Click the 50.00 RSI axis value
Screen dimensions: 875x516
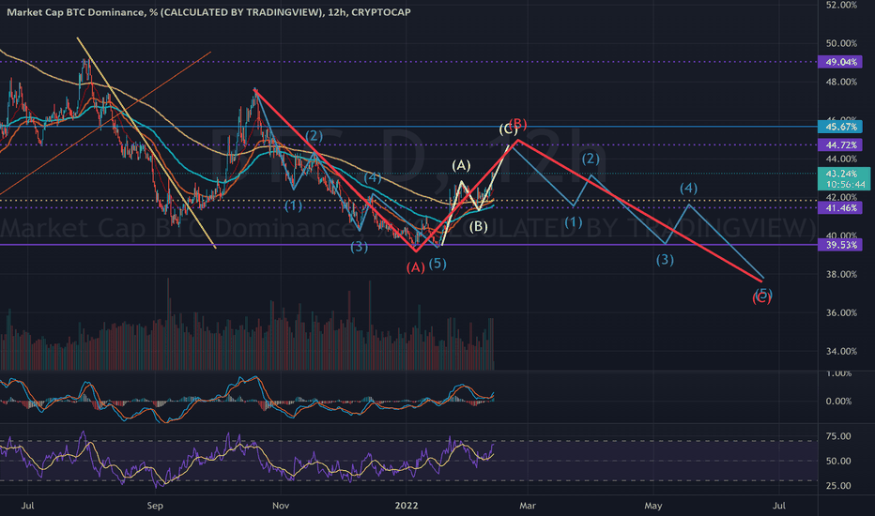pyautogui.click(x=838, y=461)
